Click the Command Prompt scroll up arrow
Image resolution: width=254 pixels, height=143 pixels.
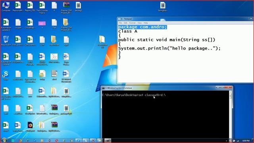tap(230, 92)
